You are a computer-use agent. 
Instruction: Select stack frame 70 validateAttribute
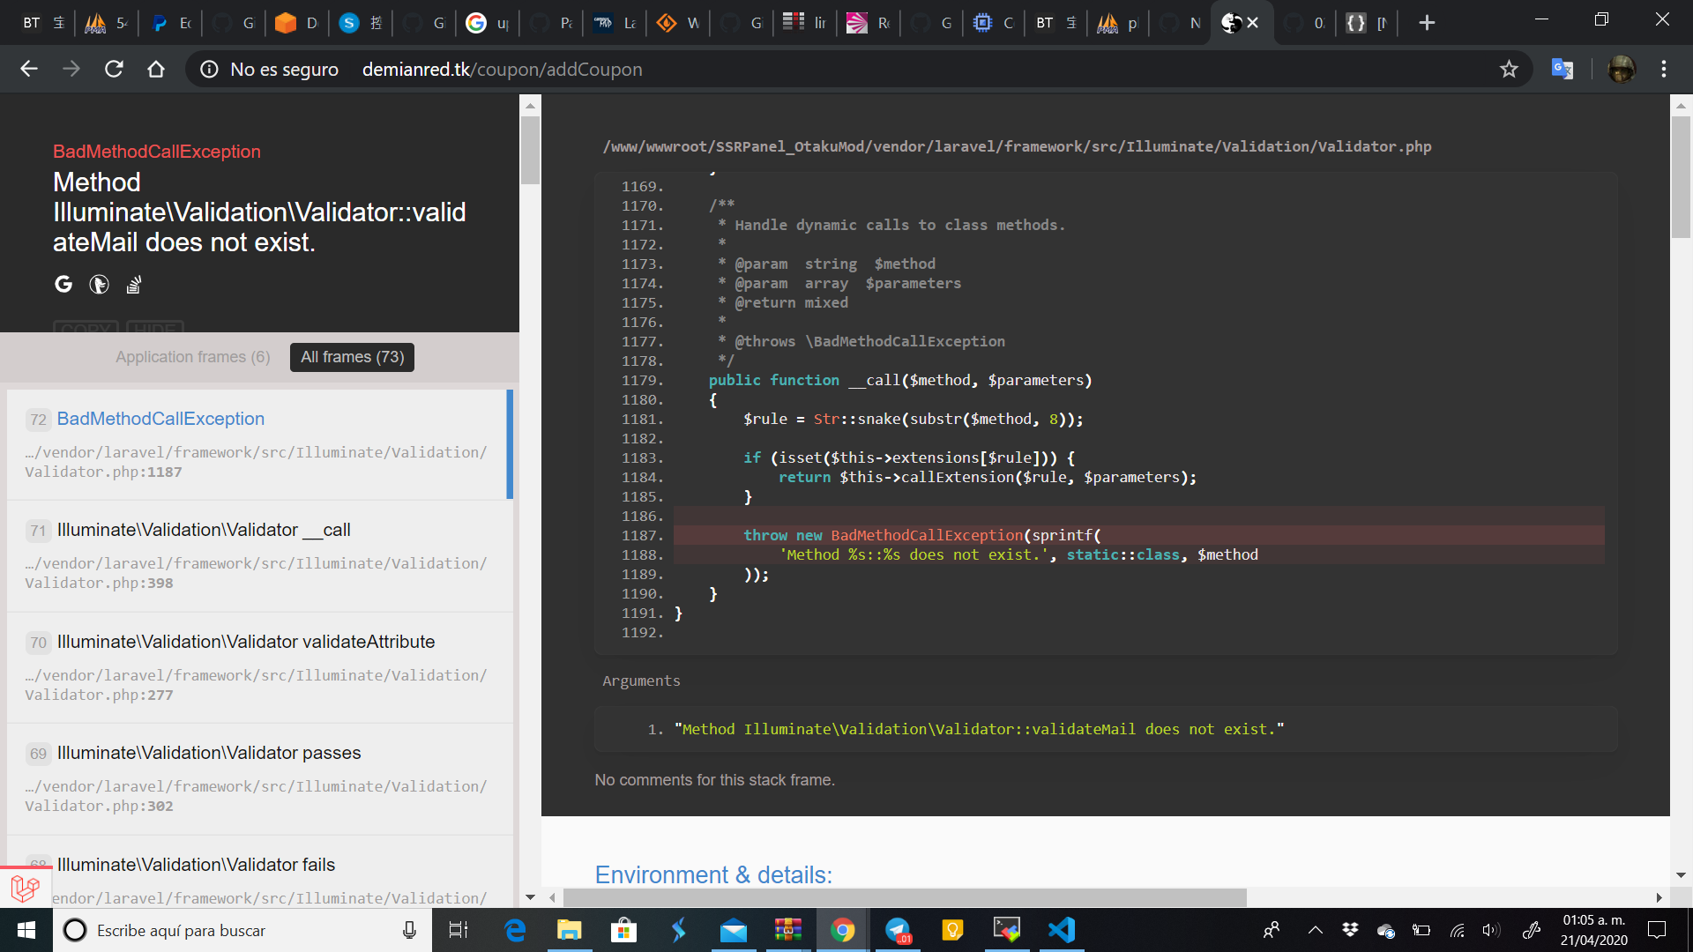246,642
